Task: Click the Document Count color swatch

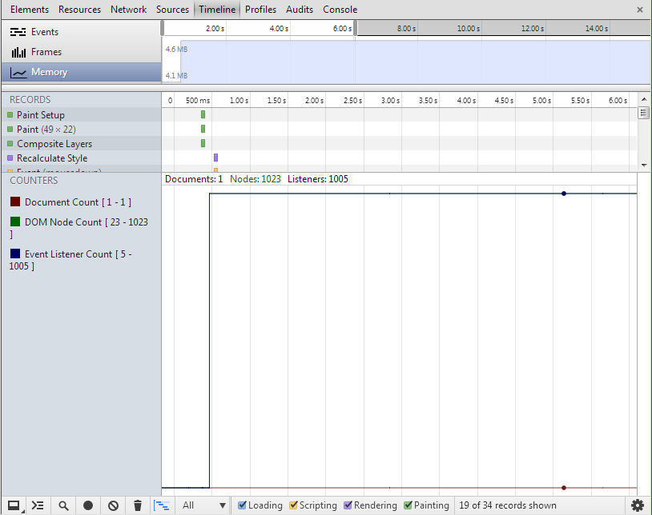Action: click(15, 202)
